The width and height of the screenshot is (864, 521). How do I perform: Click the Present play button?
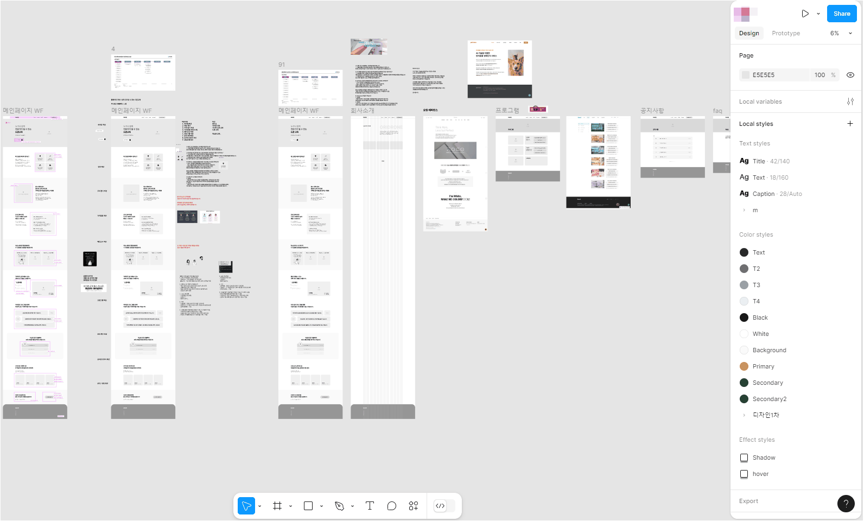(x=805, y=14)
